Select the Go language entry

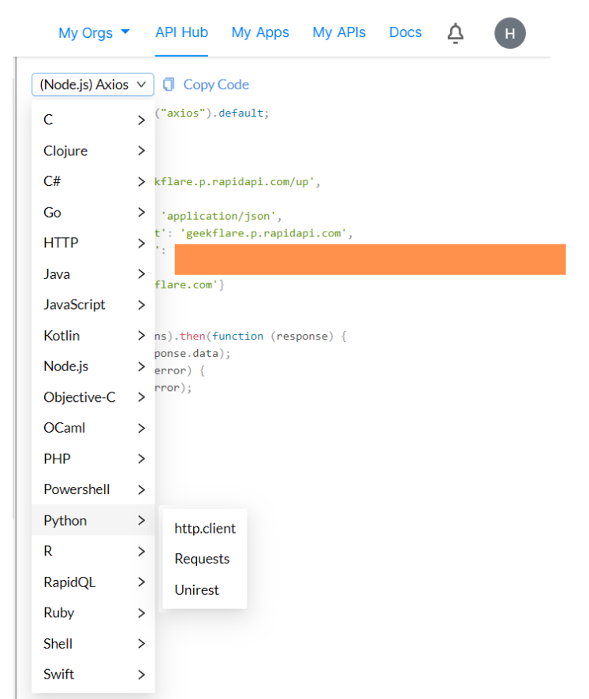click(52, 213)
